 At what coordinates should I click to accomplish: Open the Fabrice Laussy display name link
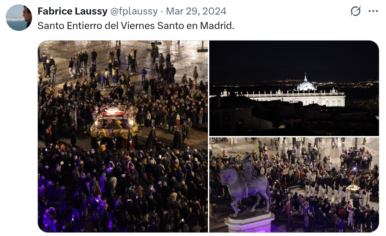tap(73, 11)
